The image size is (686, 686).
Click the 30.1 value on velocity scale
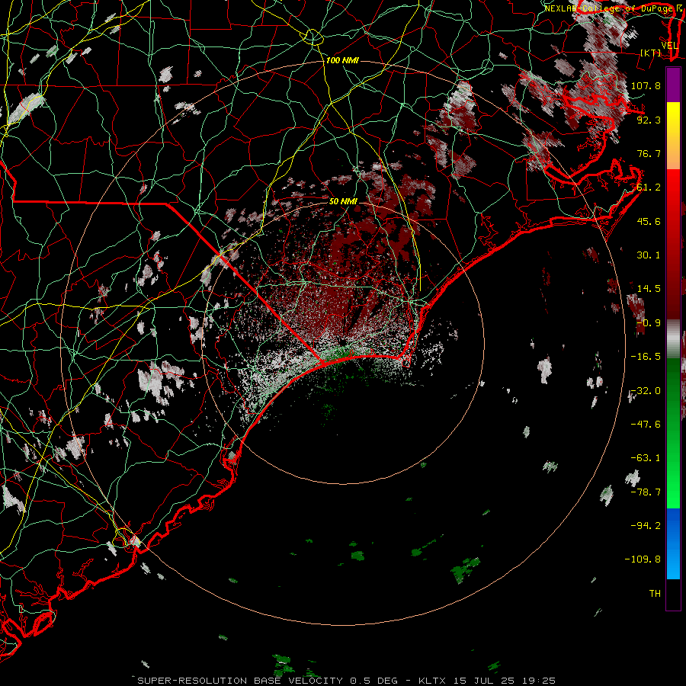pos(649,255)
